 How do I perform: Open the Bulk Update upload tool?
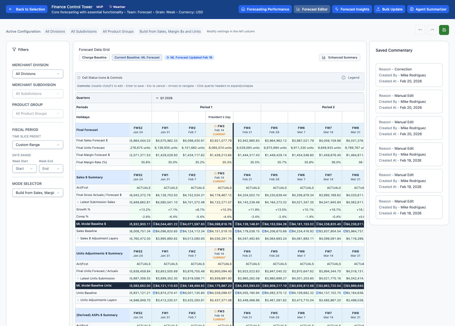click(389, 9)
